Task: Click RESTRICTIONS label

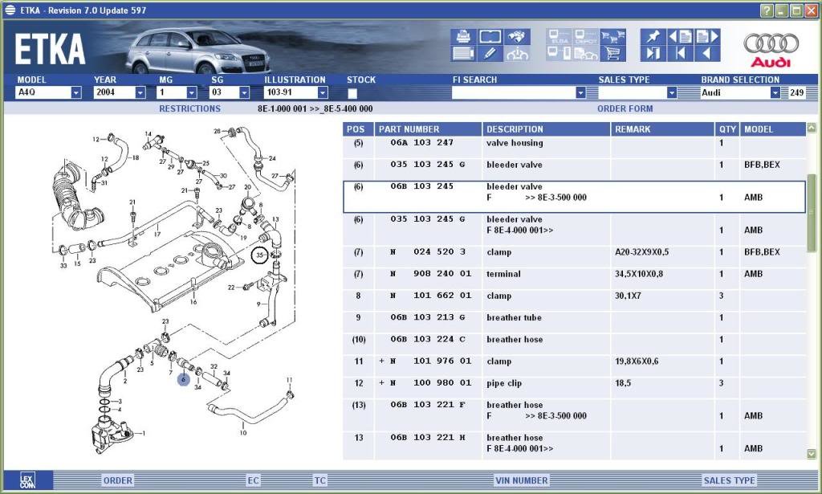Action: click(189, 108)
